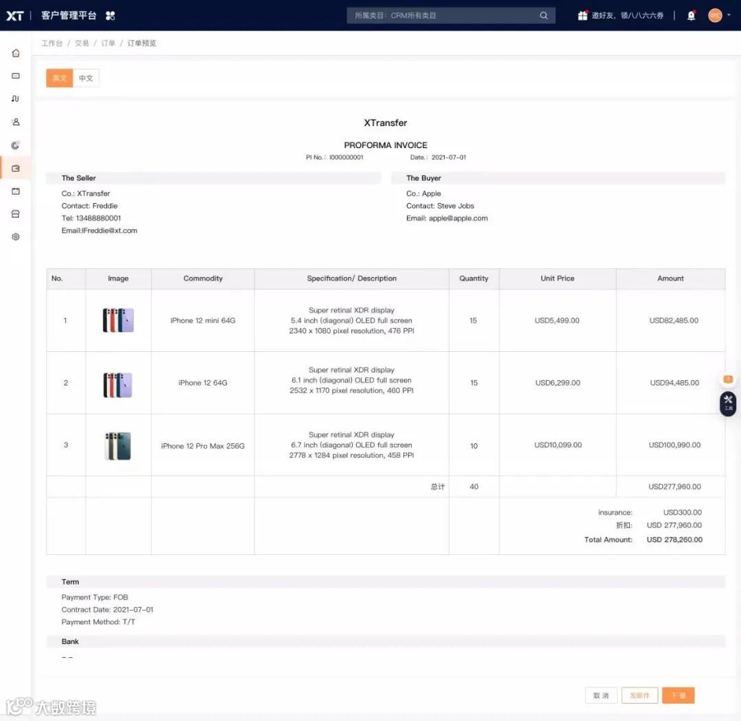
Task: Click the iPhone 12 Pro Max product image
Action: (118, 445)
